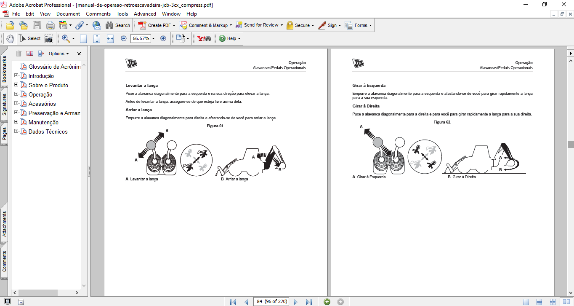This screenshot has width=574, height=306.
Task: Click the Save floppy disk icon
Action: click(x=37, y=25)
